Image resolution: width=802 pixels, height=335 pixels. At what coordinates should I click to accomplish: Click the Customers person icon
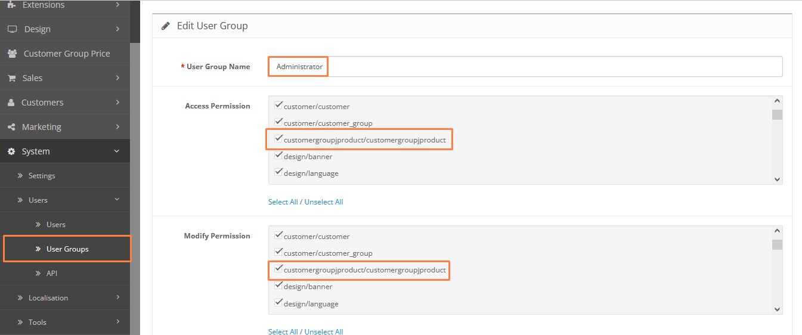pyautogui.click(x=11, y=103)
